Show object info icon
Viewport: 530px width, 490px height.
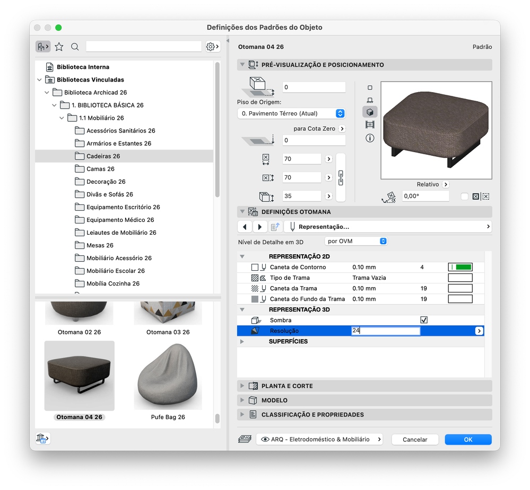370,138
